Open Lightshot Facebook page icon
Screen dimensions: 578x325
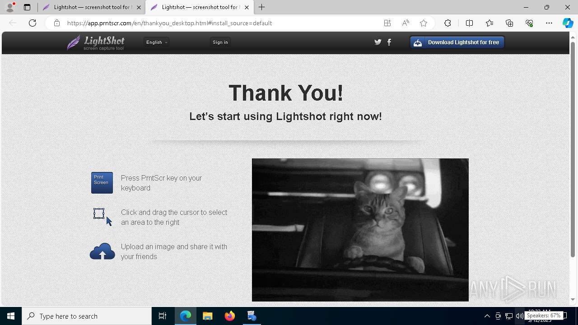(x=389, y=42)
